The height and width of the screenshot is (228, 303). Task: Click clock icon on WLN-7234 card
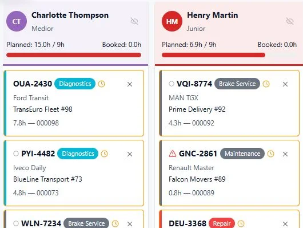coord(115,223)
